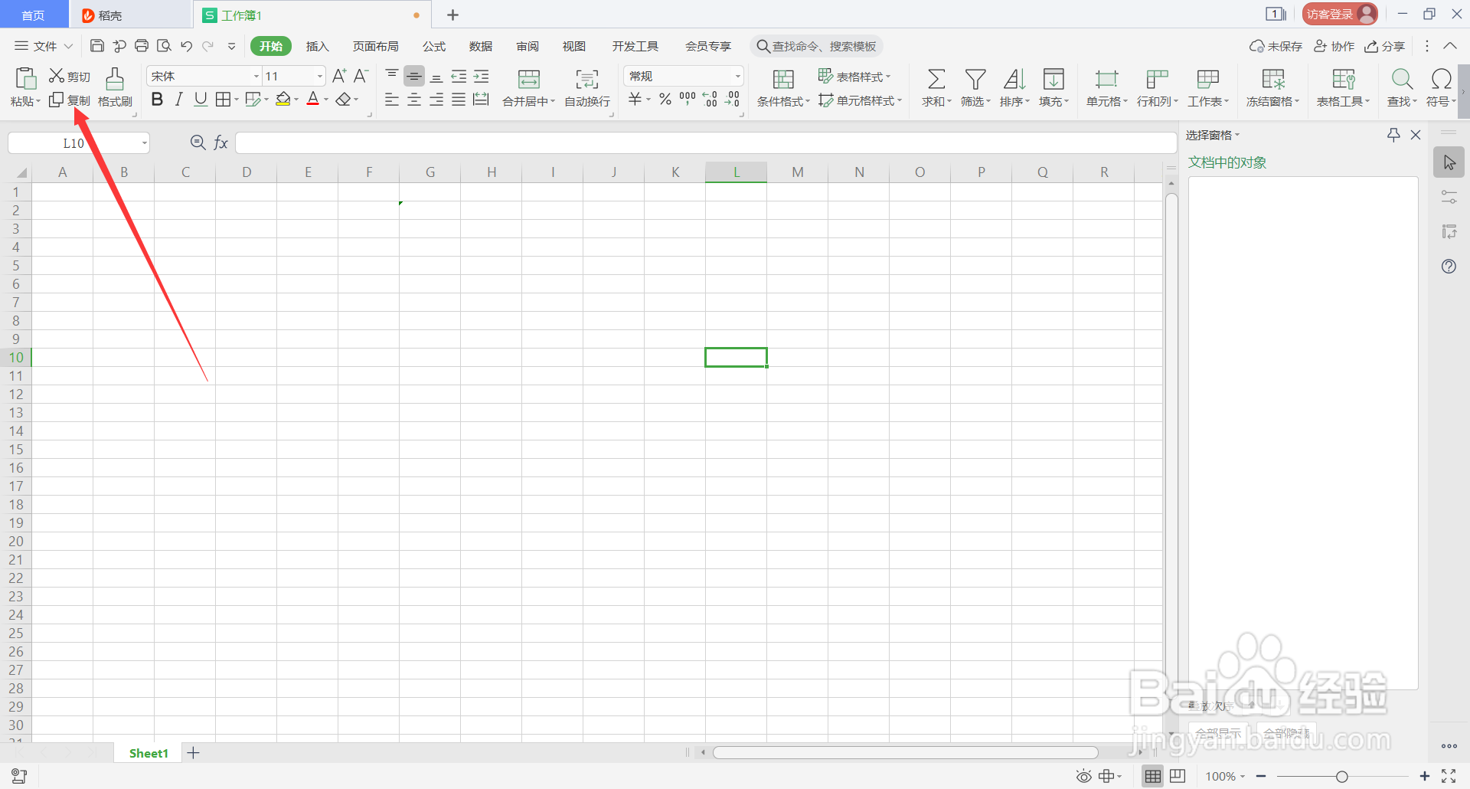Image resolution: width=1470 pixels, height=789 pixels.
Task: Click the Filter (筛选) funnel icon
Action: coord(975,79)
